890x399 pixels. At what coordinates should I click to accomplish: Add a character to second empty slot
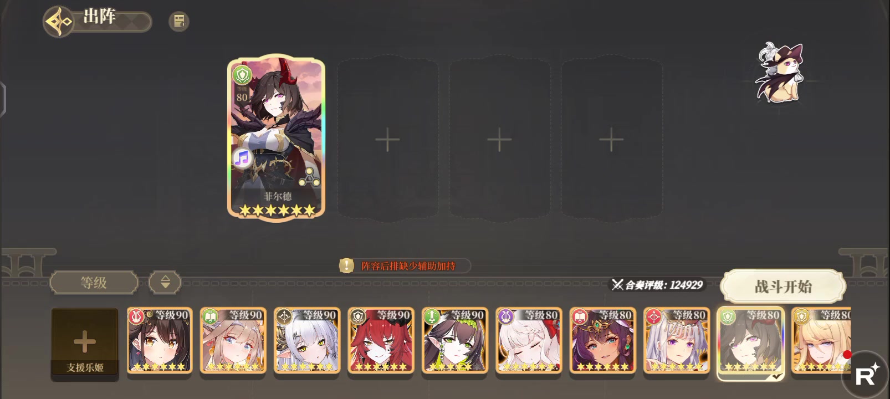pyautogui.click(x=387, y=139)
